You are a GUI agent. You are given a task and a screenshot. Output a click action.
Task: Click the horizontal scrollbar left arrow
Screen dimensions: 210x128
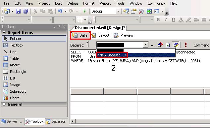pyautogui.click(x=73, y=121)
